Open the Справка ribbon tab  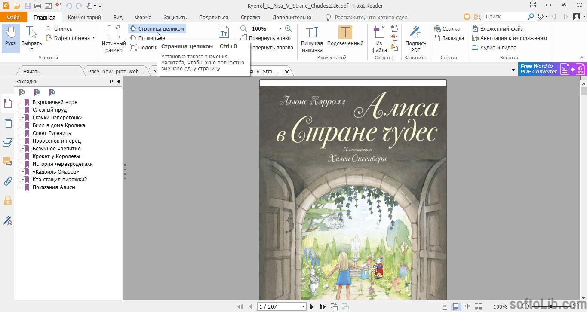coord(250,17)
